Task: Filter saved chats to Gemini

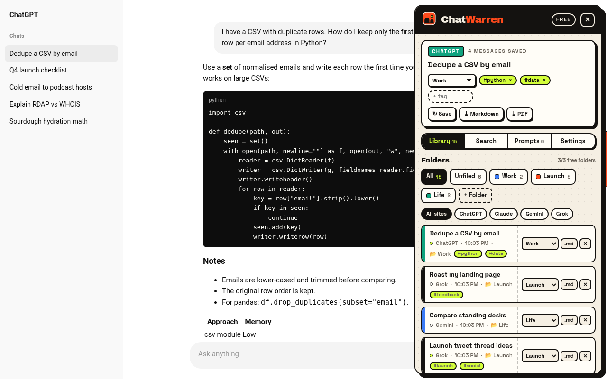Action: tap(534, 214)
